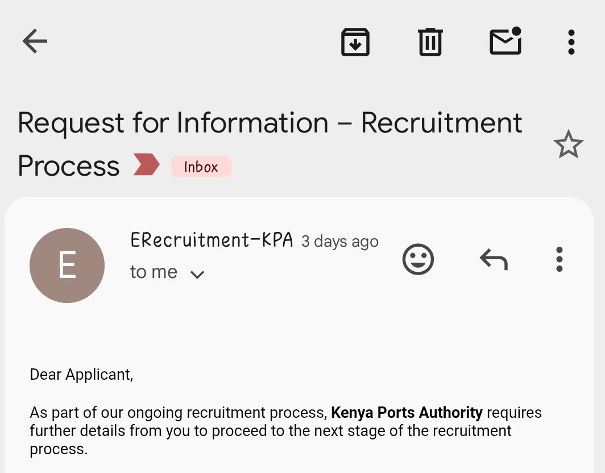Toggle the red importance marker
Image resolution: width=605 pixels, height=473 pixels.
146,165
